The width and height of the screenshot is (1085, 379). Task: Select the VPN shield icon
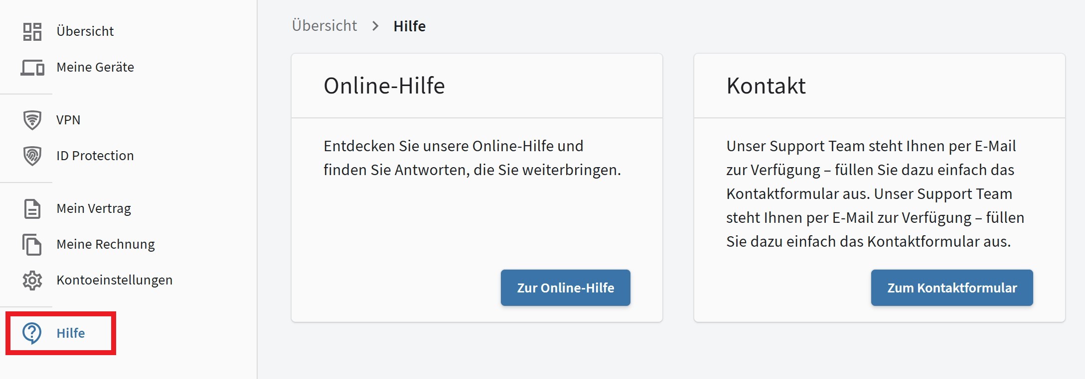tap(33, 119)
